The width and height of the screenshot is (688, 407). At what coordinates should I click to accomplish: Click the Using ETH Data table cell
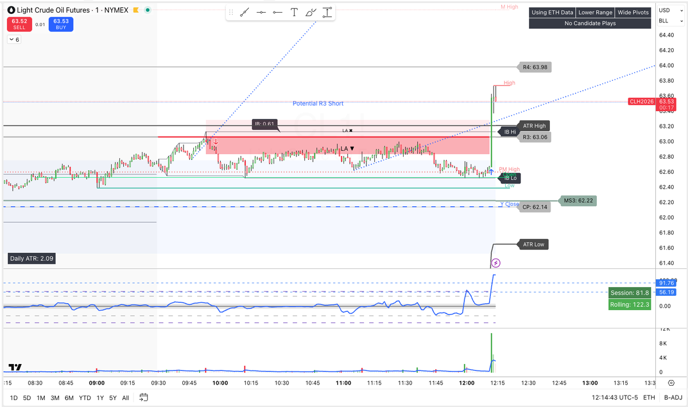pos(552,13)
